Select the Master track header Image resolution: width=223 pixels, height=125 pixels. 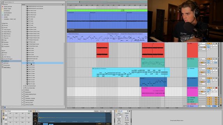pyautogui.click(x=192, y=106)
